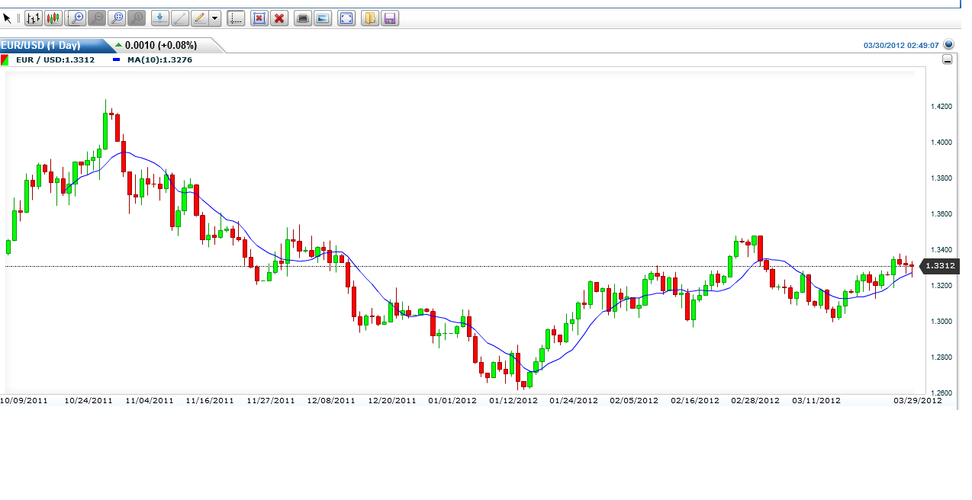This screenshot has height=500, width=972.
Task: Toggle full screen chart view
Action: pyautogui.click(x=346, y=18)
